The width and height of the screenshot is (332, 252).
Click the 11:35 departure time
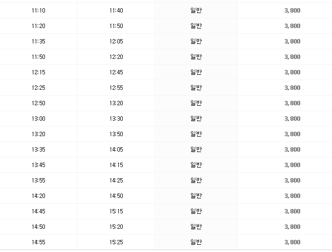tap(39, 42)
